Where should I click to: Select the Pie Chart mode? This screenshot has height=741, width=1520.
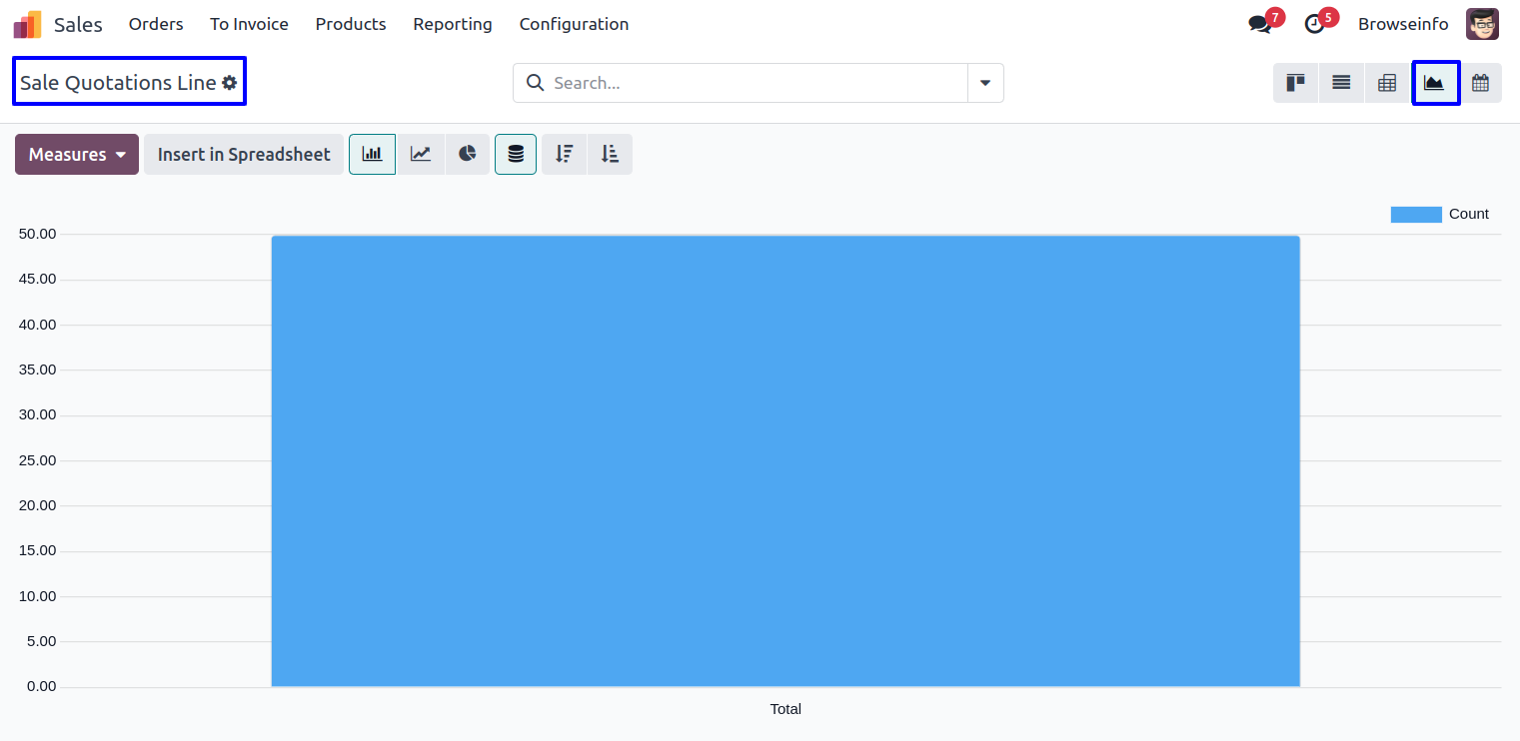[468, 155]
